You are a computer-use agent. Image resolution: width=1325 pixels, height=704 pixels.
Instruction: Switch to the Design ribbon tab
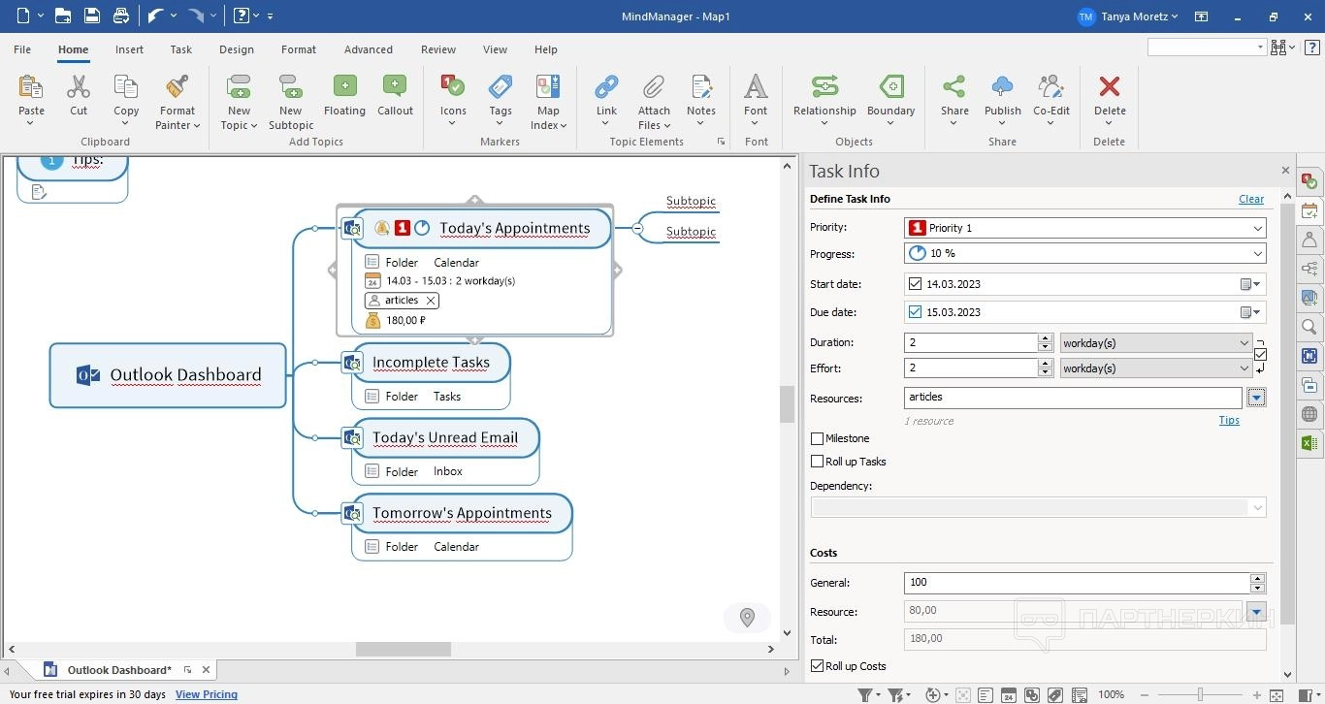pyautogui.click(x=236, y=49)
